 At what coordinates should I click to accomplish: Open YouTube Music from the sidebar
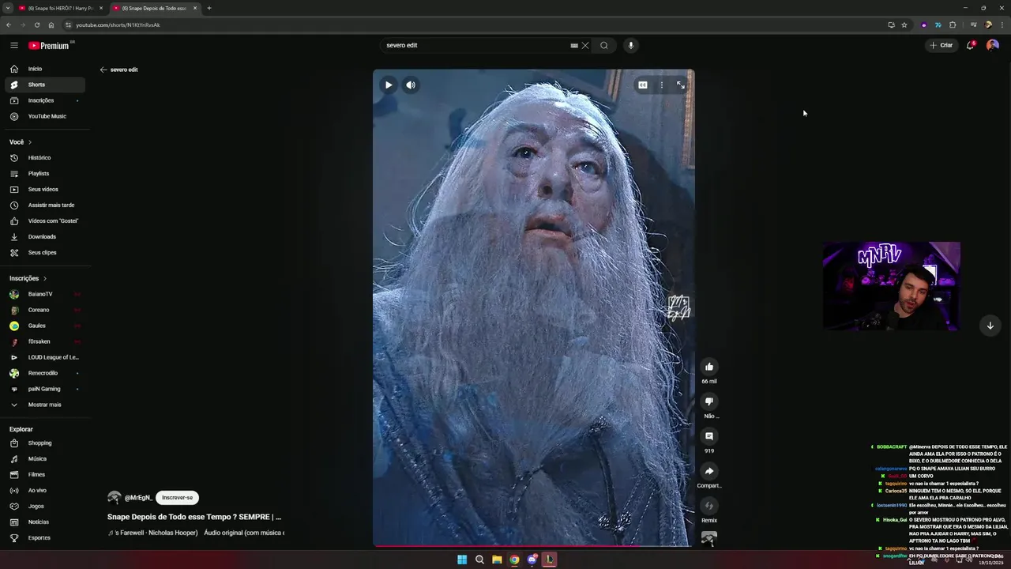pos(45,116)
